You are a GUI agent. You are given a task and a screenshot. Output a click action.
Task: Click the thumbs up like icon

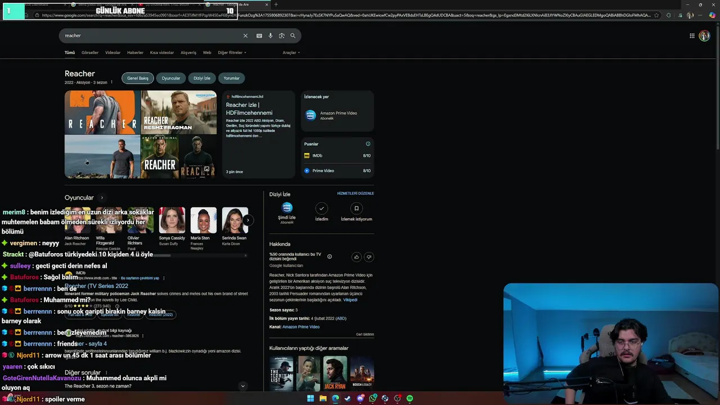coord(357,257)
